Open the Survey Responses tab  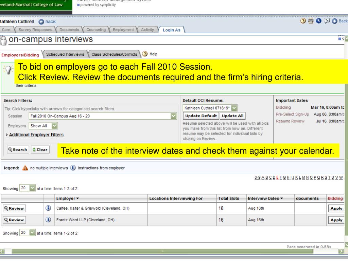tap(35, 30)
